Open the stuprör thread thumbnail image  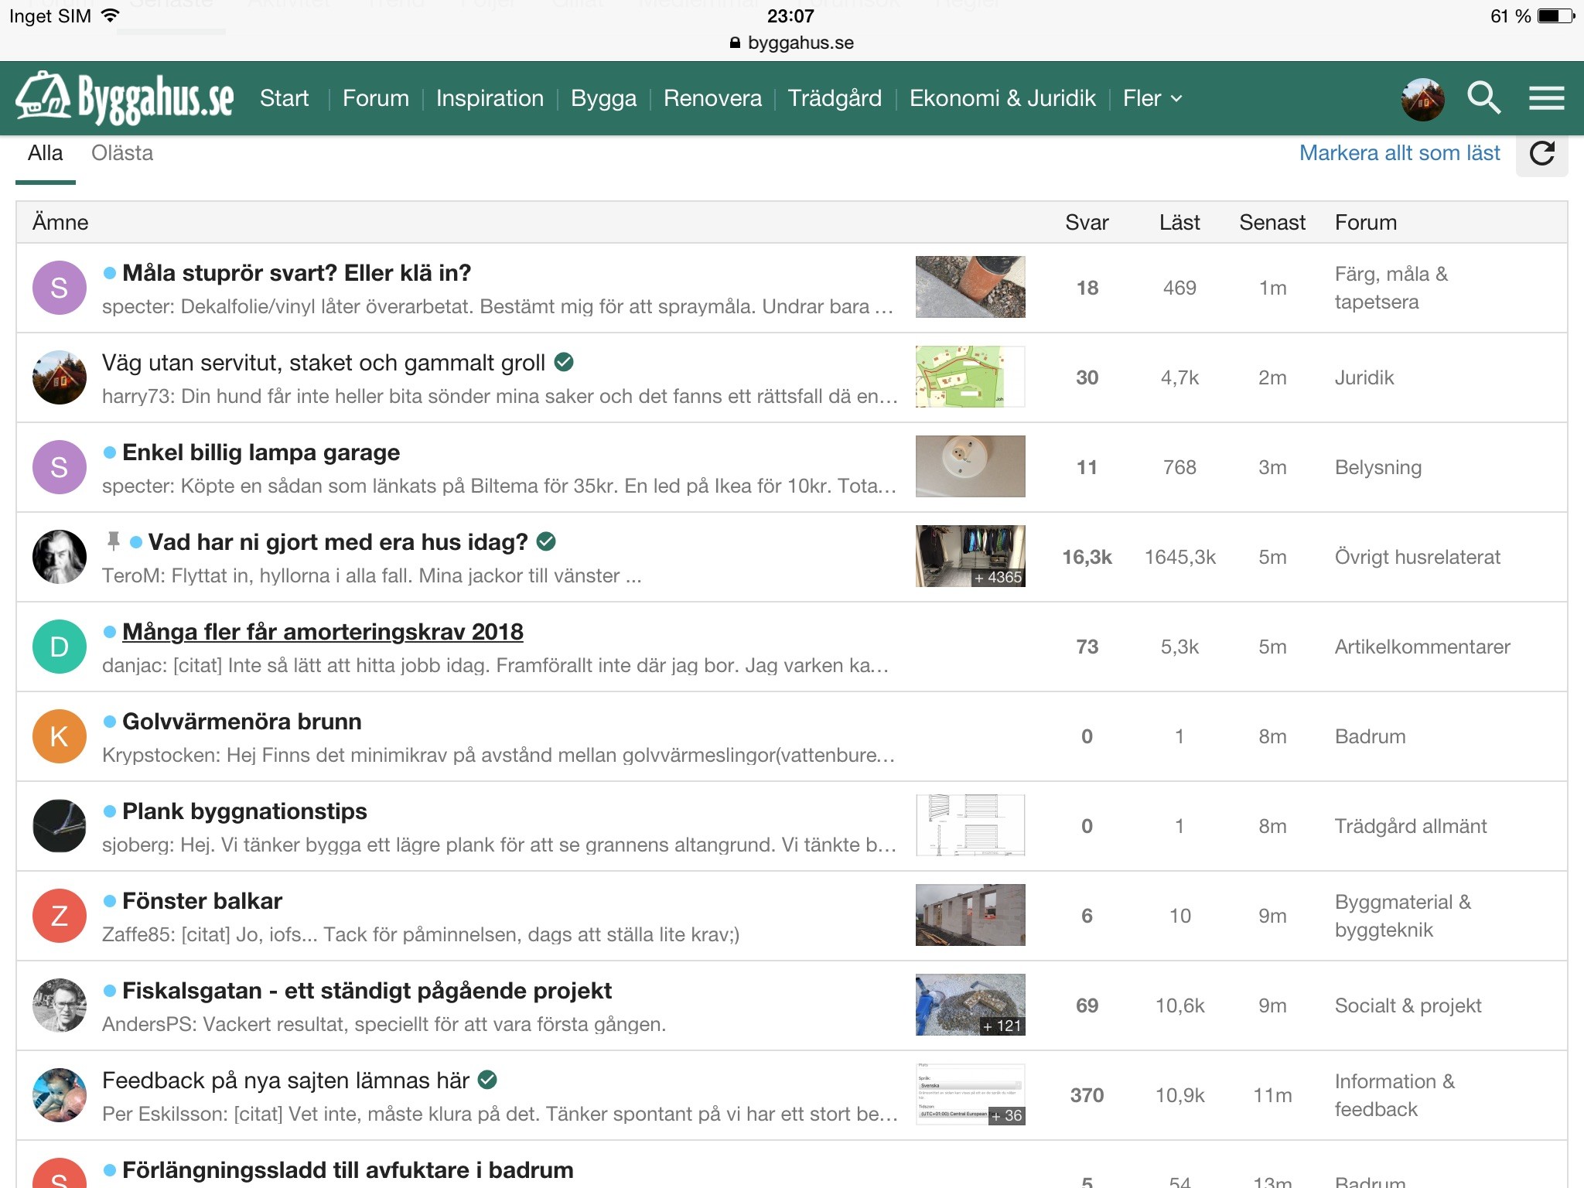pos(970,287)
